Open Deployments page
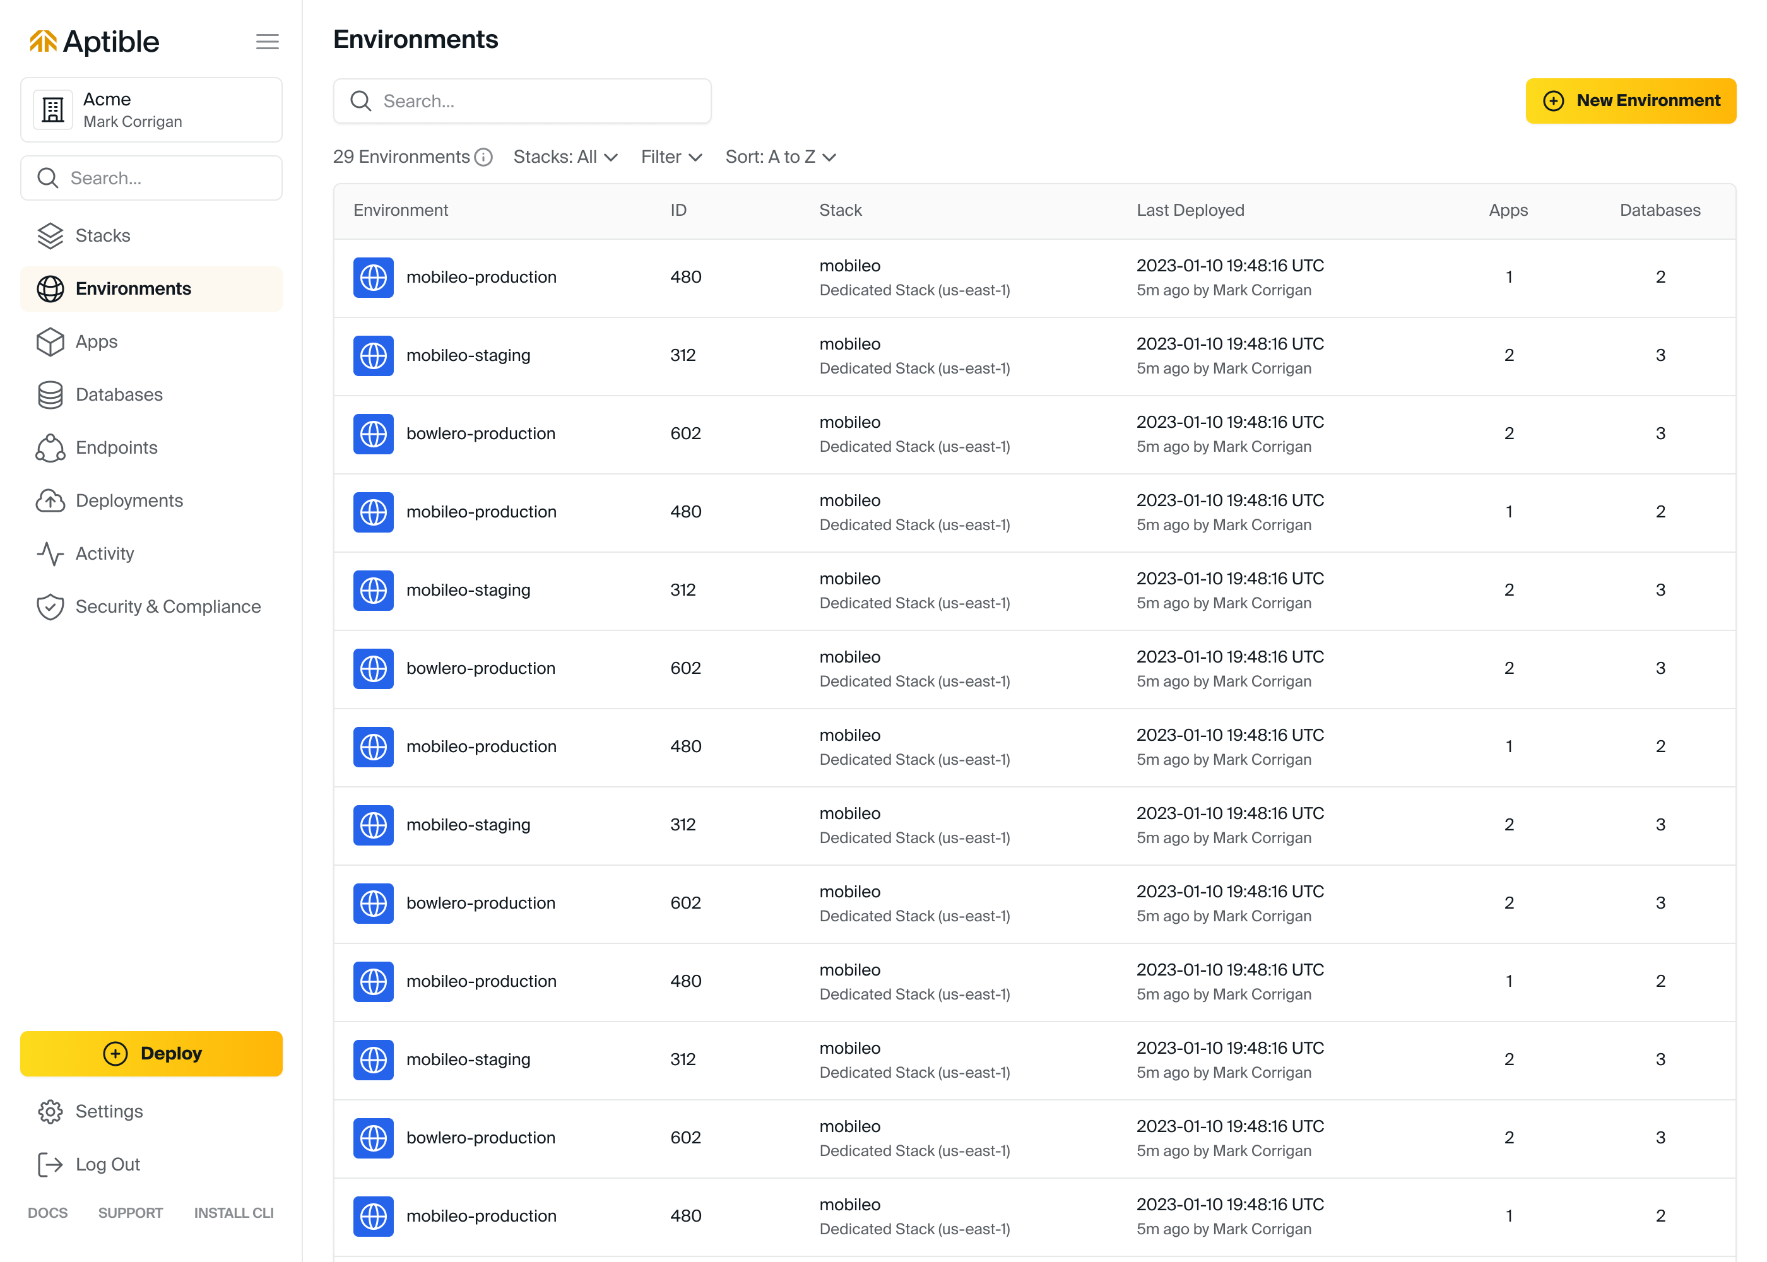This screenshot has width=1767, height=1262. 151,500
